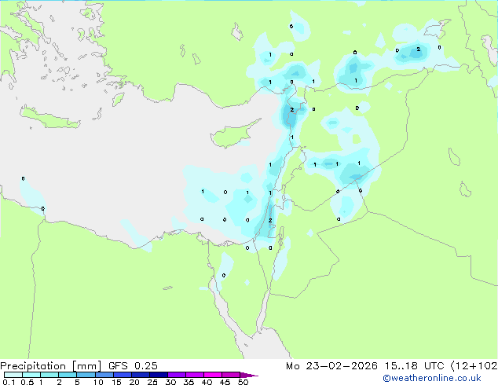Click the 'Precipitation [mm]' title text

pyautogui.click(x=51, y=366)
